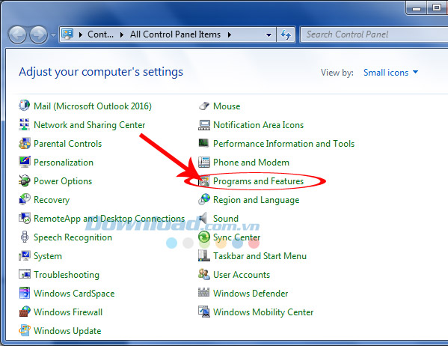448x346 pixels.
Task: Open the Region and Language globe icon
Action: 204,199
